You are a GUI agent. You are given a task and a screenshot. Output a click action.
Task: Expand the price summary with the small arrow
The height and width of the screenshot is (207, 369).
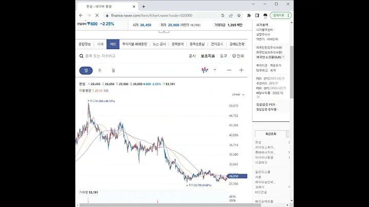pyautogui.click(x=164, y=31)
